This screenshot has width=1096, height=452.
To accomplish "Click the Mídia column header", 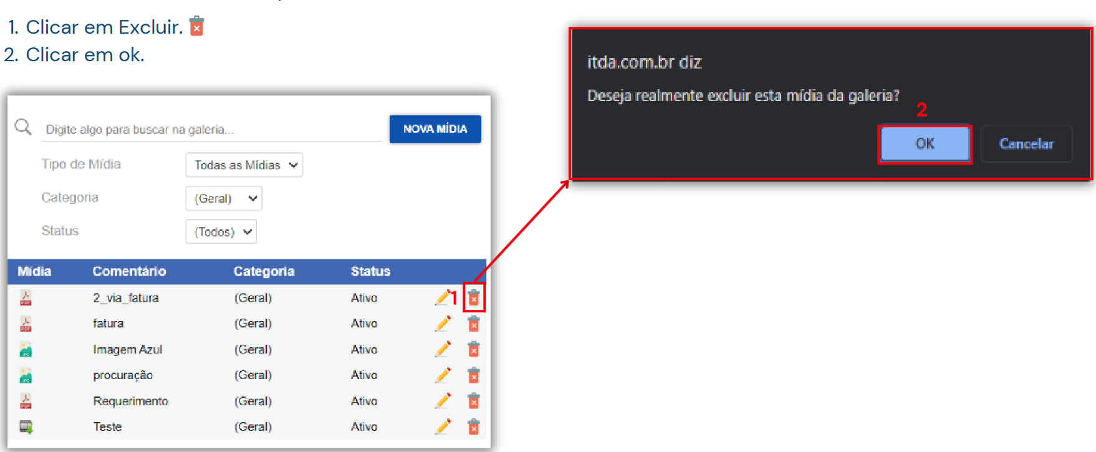I will tap(34, 271).
